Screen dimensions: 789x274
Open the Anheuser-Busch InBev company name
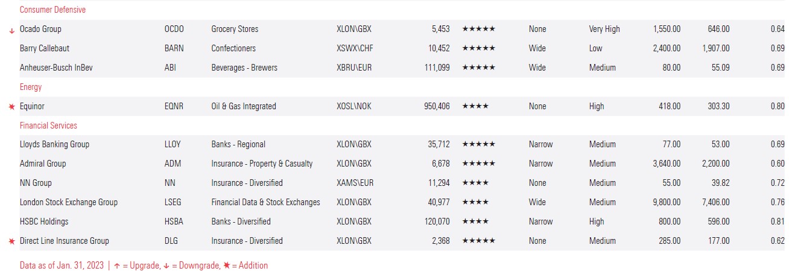pyautogui.click(x=56, y=68)
